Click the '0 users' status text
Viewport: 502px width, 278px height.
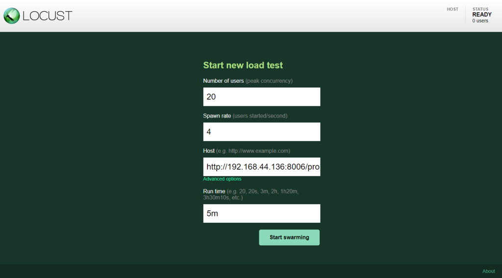click(480, 21)
